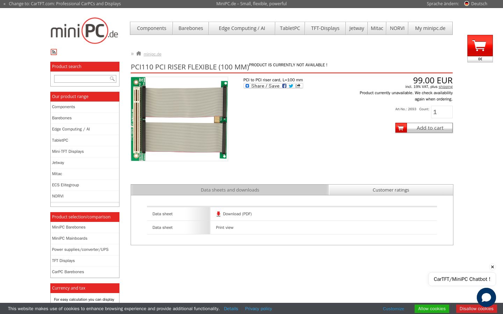Click the miniPC.de logo
This screenshot has width=503, height=314.
[84, 31]
